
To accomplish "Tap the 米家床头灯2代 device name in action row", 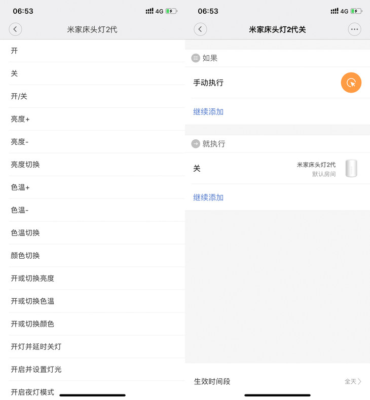I will click(x=316, y=165).
